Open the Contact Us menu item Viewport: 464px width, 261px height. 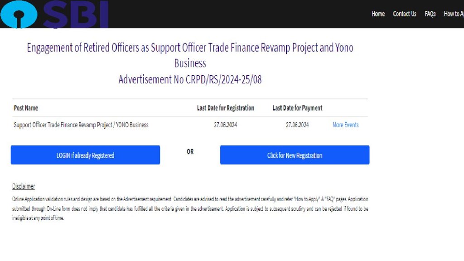(x=405, y=14)
